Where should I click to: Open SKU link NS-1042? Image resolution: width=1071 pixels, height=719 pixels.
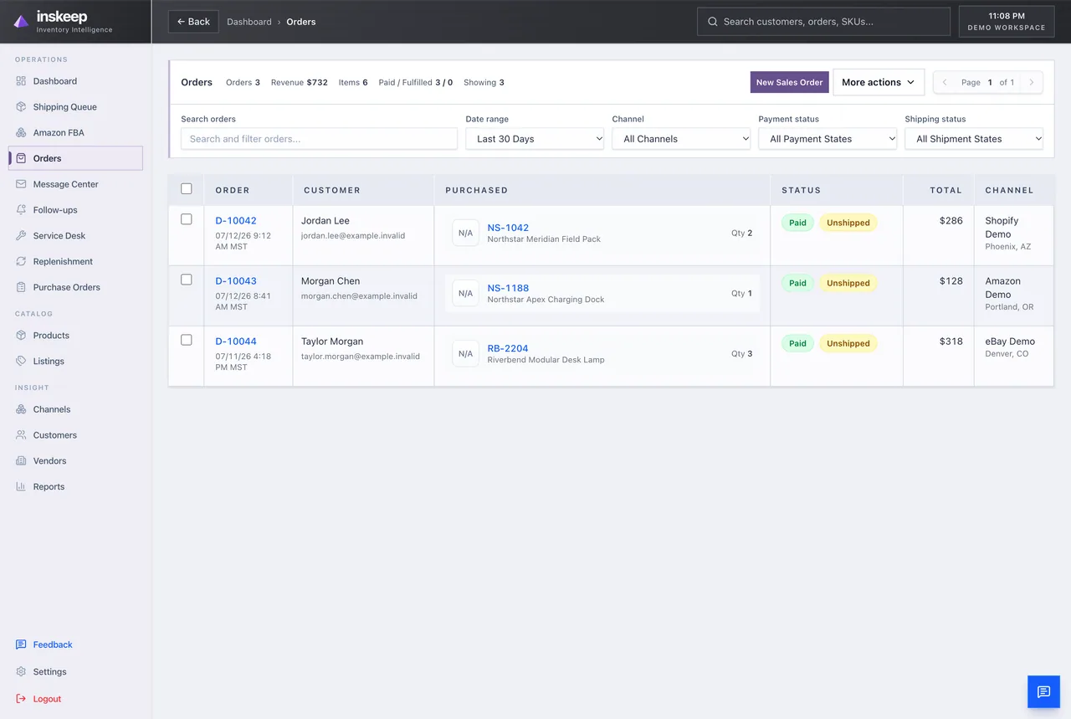[508, 228]
